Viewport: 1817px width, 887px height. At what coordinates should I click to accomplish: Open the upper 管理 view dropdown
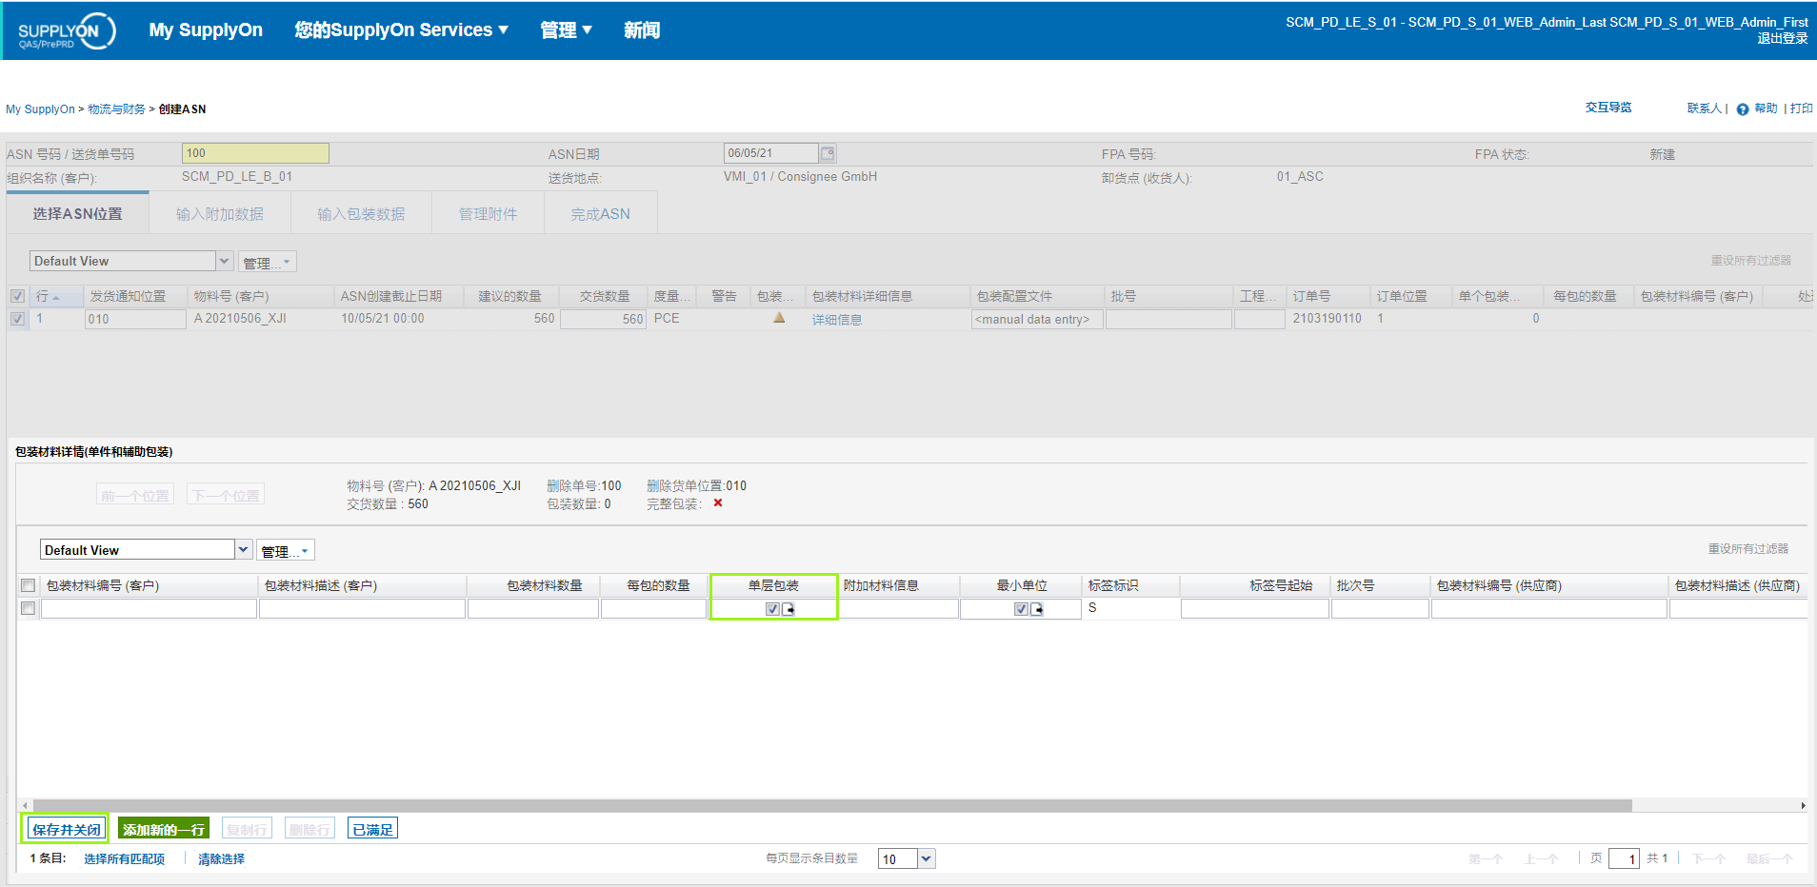click(267, 262)
